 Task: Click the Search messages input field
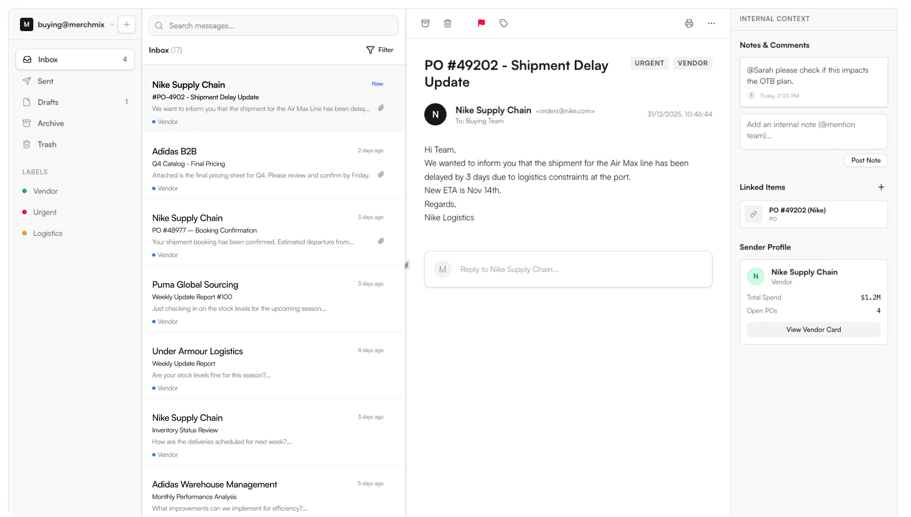274,26
